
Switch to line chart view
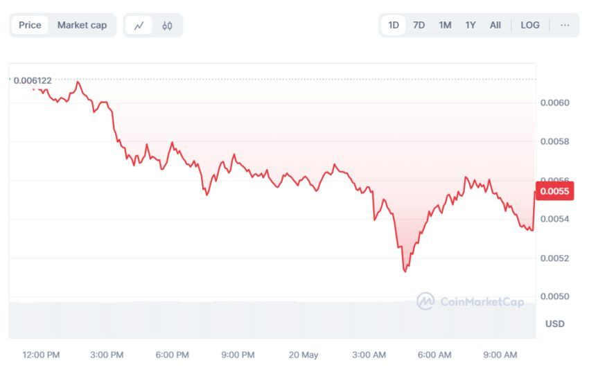coord(139,26)
